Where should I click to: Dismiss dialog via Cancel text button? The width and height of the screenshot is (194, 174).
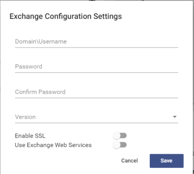pyautogui.click(x=129, y=161)
